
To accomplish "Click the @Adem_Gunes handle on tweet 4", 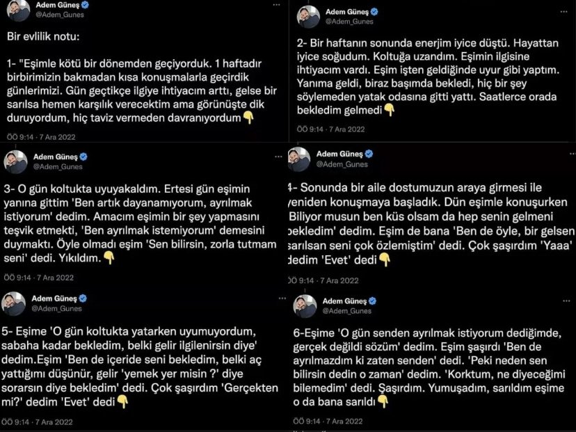I will 340,163.
